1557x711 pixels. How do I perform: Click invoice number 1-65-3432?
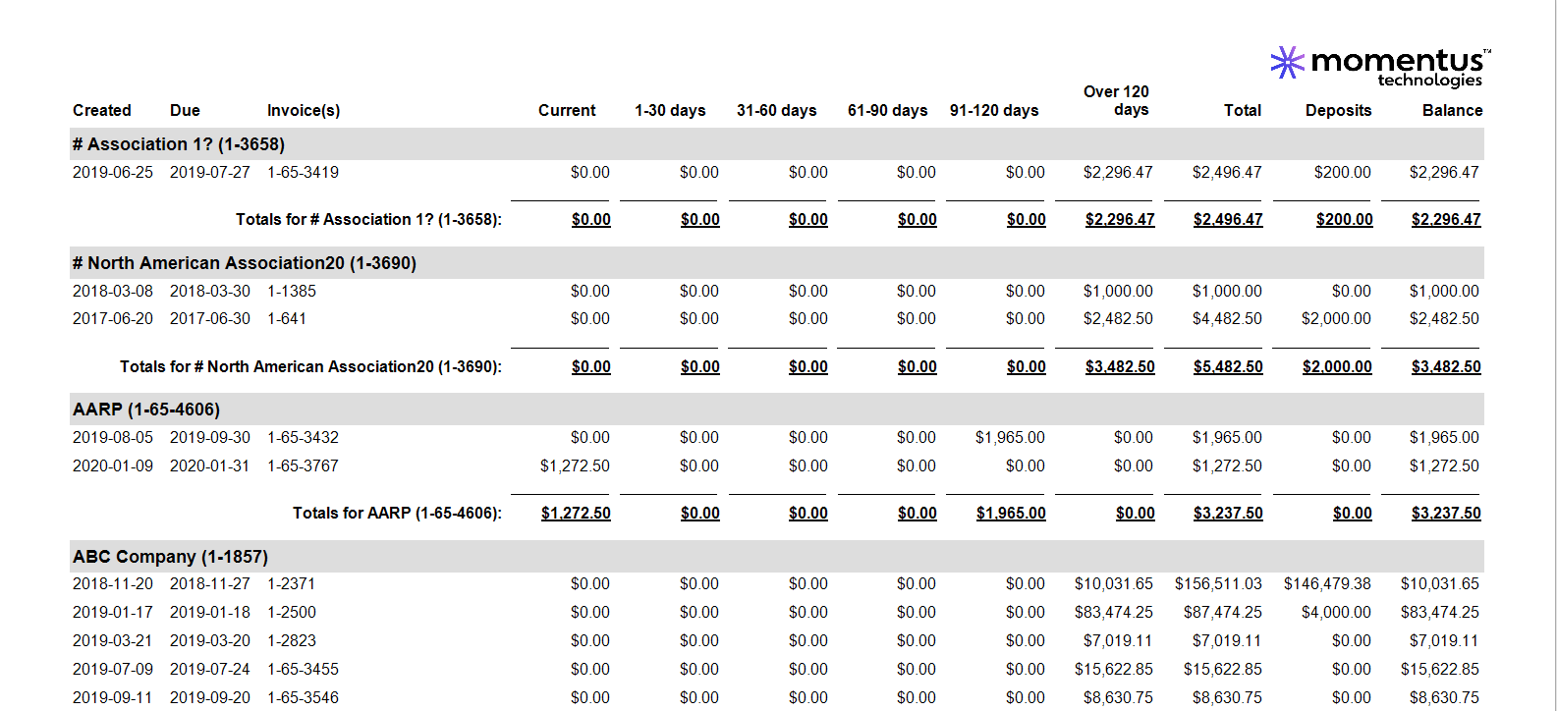click(303, 437)
